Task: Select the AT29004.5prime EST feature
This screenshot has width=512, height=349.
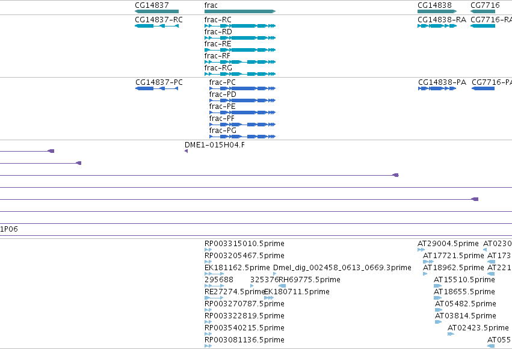Action: click(x=421, y=250)
